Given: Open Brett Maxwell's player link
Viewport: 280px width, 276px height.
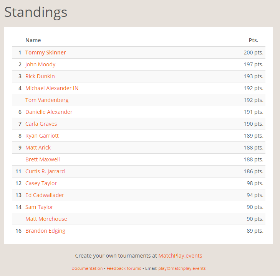Looking at the screenshot, I should pyautogui.click(x=43, y=159).
